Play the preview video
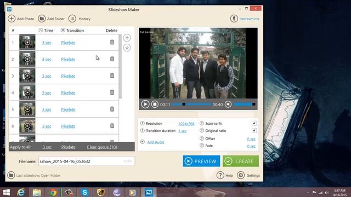The width and height of the screenshot is (351, 197). click(145, 104)
